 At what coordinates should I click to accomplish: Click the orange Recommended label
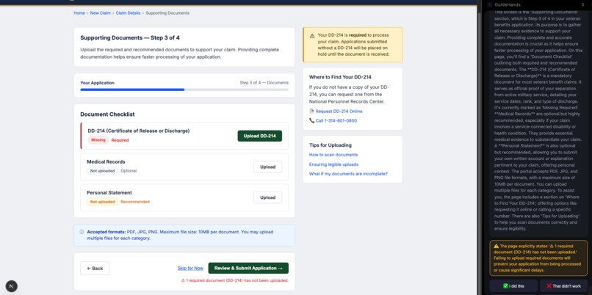tap(135, 202)
